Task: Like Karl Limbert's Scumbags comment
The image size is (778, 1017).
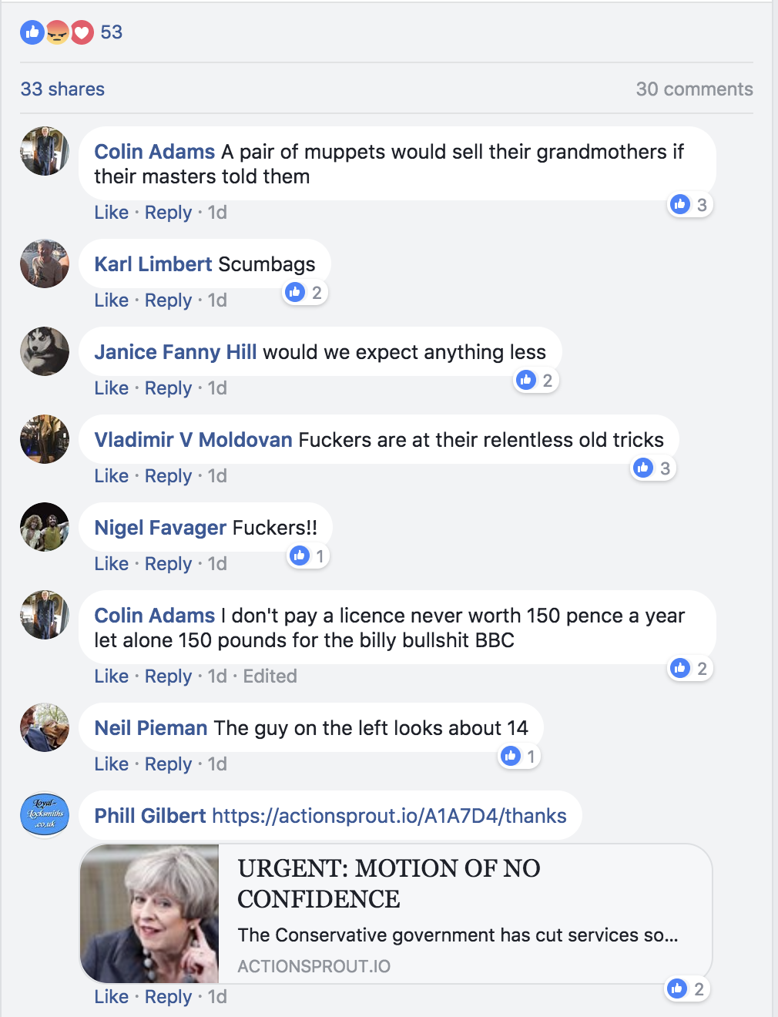Action: [111, 300]
